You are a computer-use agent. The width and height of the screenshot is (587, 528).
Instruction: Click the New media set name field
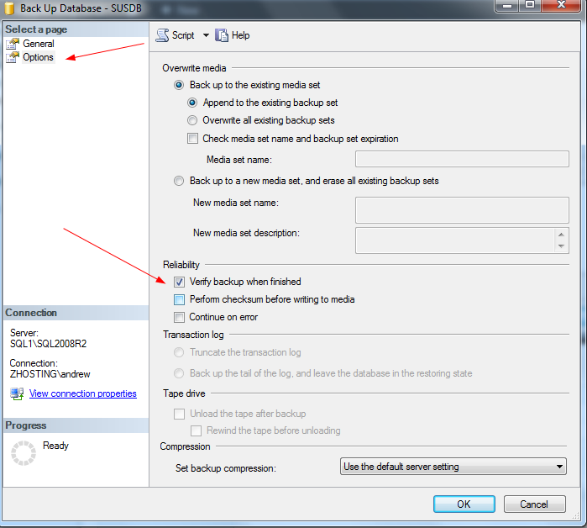462,210
